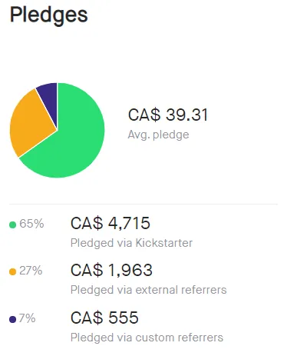Click the Pledged via Kickstarter text
Screen dimensions: 287x356
pyautogui.click(x=131, y=243)
